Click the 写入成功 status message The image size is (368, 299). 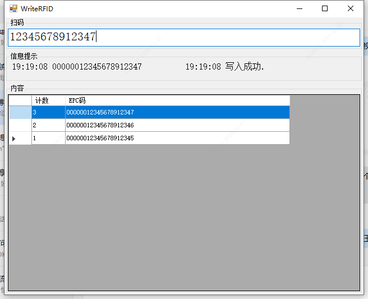pyautogui.click(x=244, y=67)
